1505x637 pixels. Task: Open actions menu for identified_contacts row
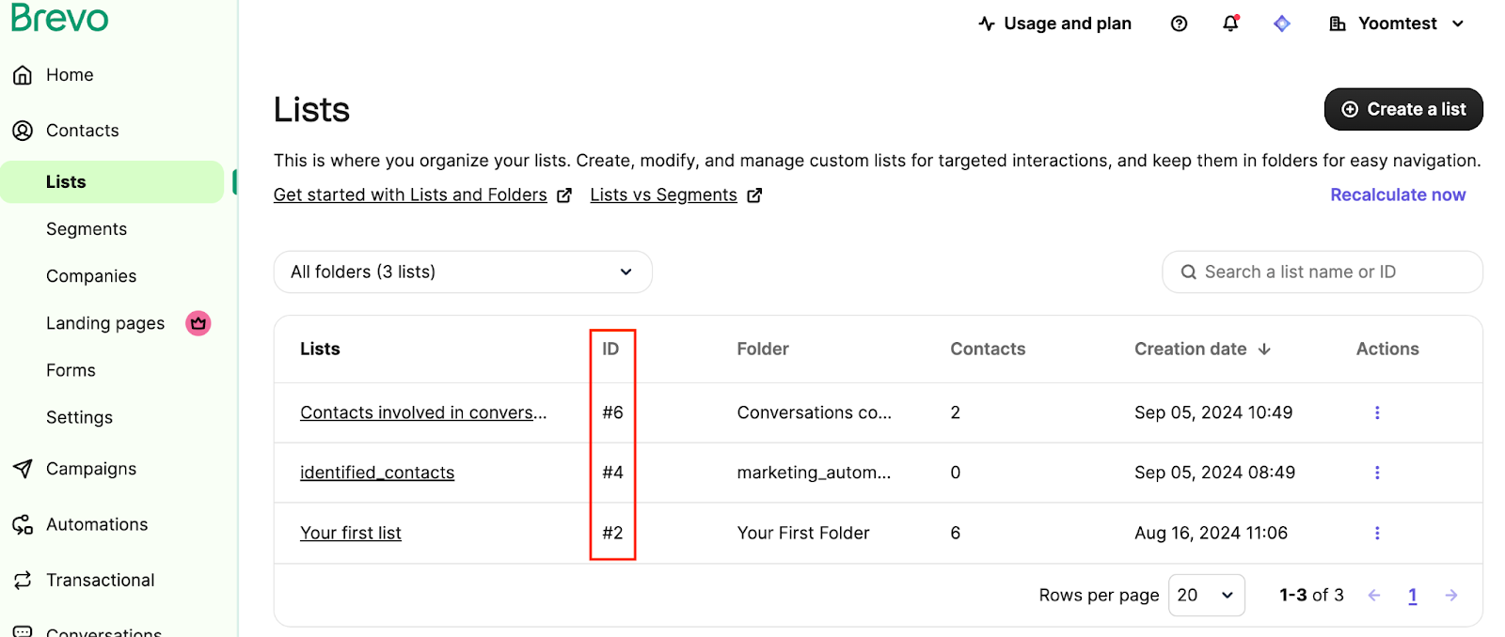pyautogui.click(x=1377, y=473)
